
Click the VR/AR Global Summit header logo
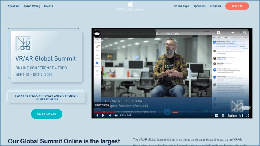(x=130, y=6)
